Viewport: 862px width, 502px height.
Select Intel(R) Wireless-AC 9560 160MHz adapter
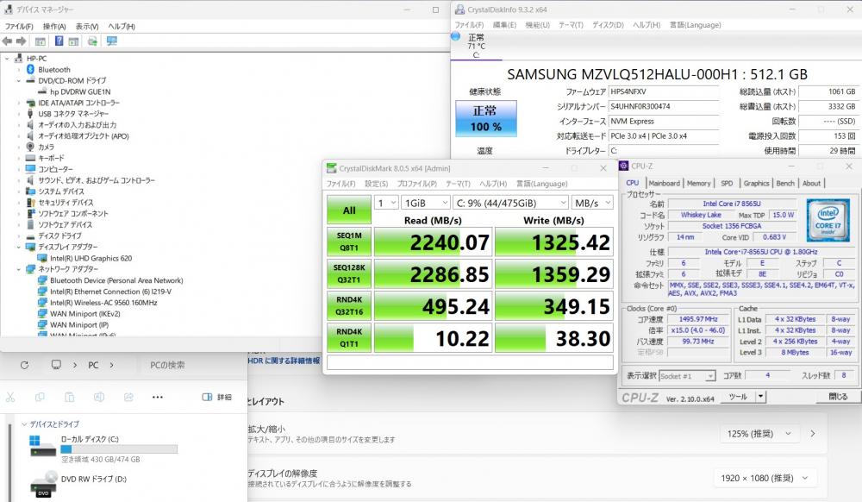click(103, 303)
